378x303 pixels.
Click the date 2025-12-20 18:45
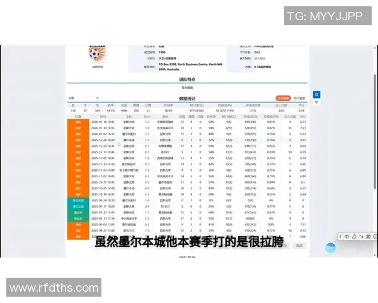click(x=103, y=146)
